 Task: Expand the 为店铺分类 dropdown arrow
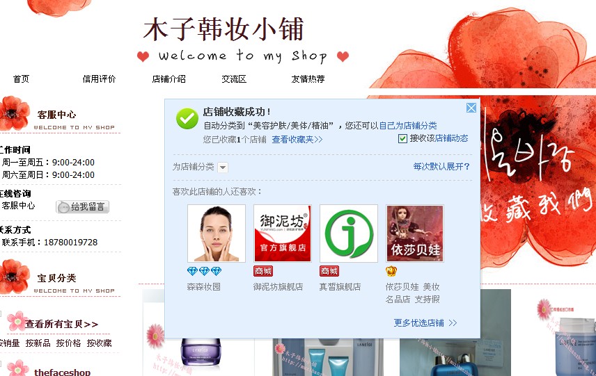pyautogui.click(x=223, y=167)
